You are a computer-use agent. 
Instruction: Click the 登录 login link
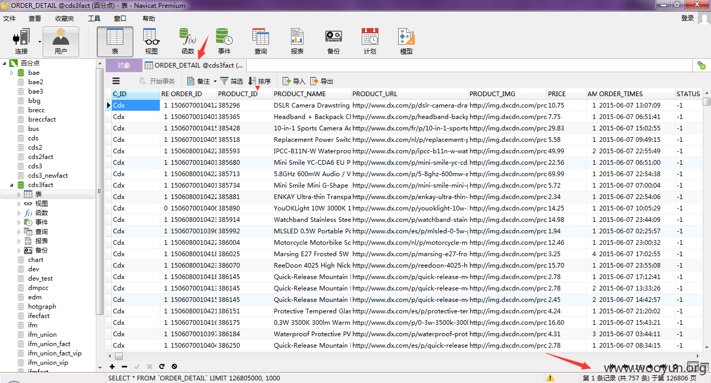coord(688,18)
